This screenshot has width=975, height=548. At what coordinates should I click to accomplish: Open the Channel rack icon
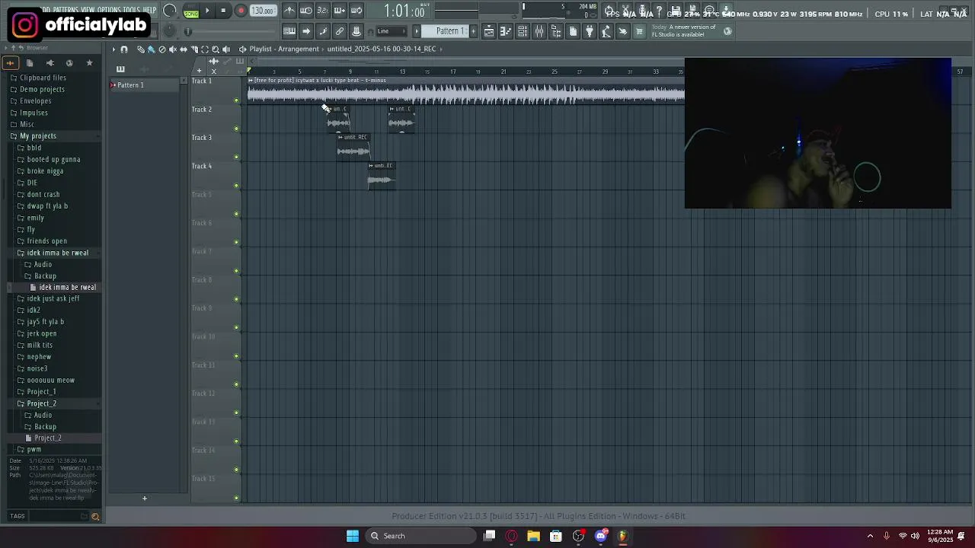tap(523, 31)
